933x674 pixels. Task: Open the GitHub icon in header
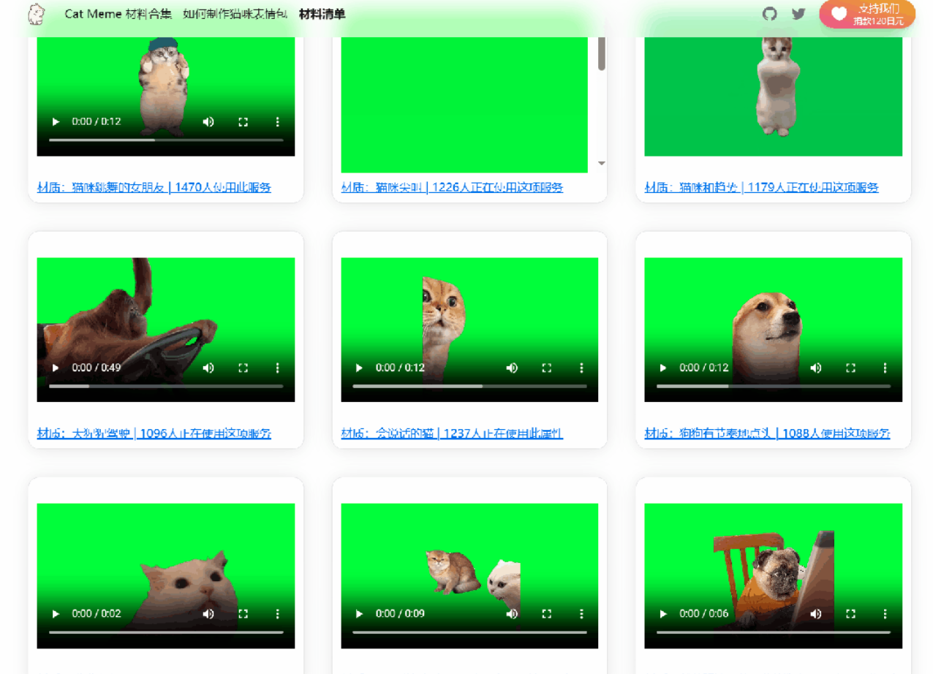pyautogui.click(x=769, y=14)
